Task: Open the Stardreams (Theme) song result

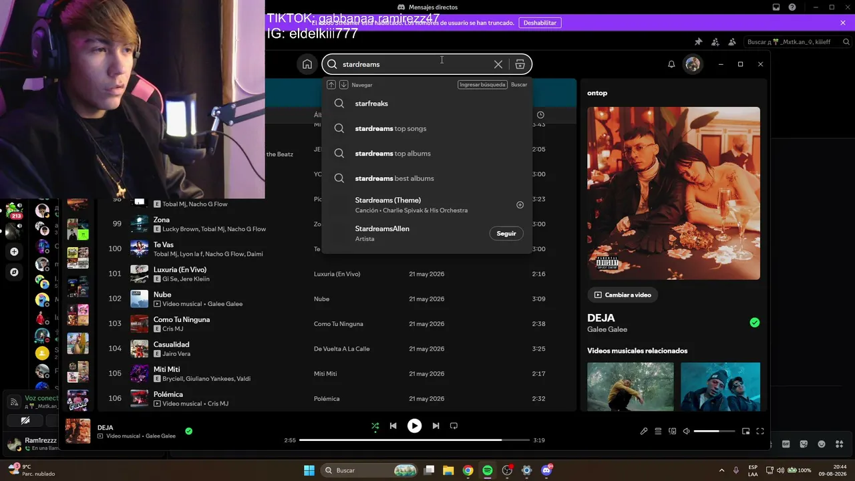Action: click(x=427, y=205)
